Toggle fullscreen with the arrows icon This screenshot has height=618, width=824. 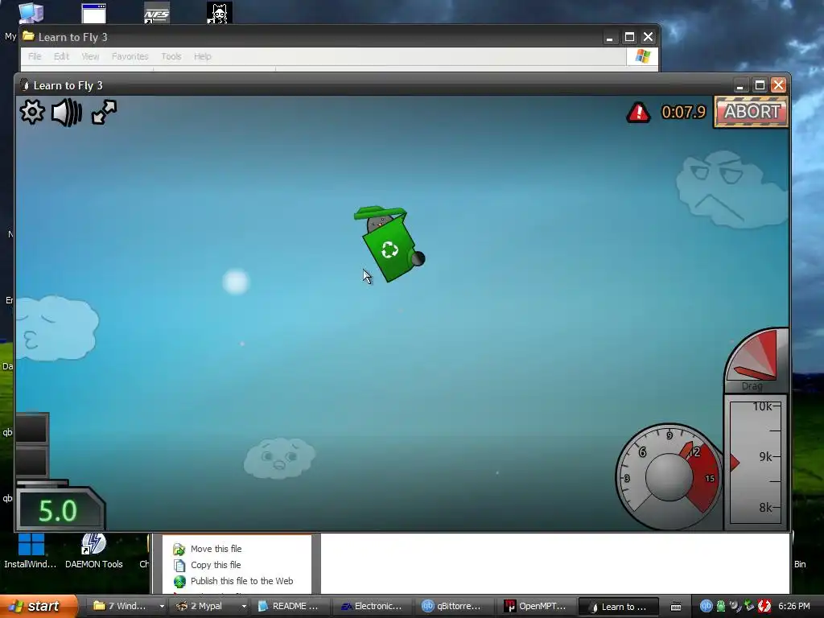pos(104,112)
